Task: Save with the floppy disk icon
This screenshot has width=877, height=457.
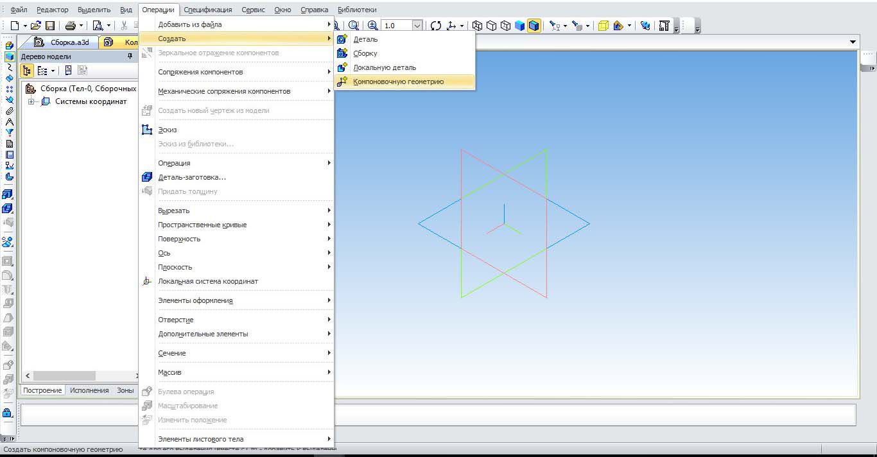Action: click(50, 26)
